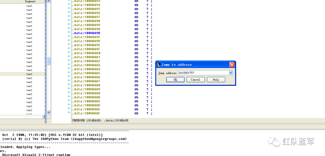This screenshot has height=156, width=325.
Task: Close the Jump to address dialog
Action: tap(232, 65)
